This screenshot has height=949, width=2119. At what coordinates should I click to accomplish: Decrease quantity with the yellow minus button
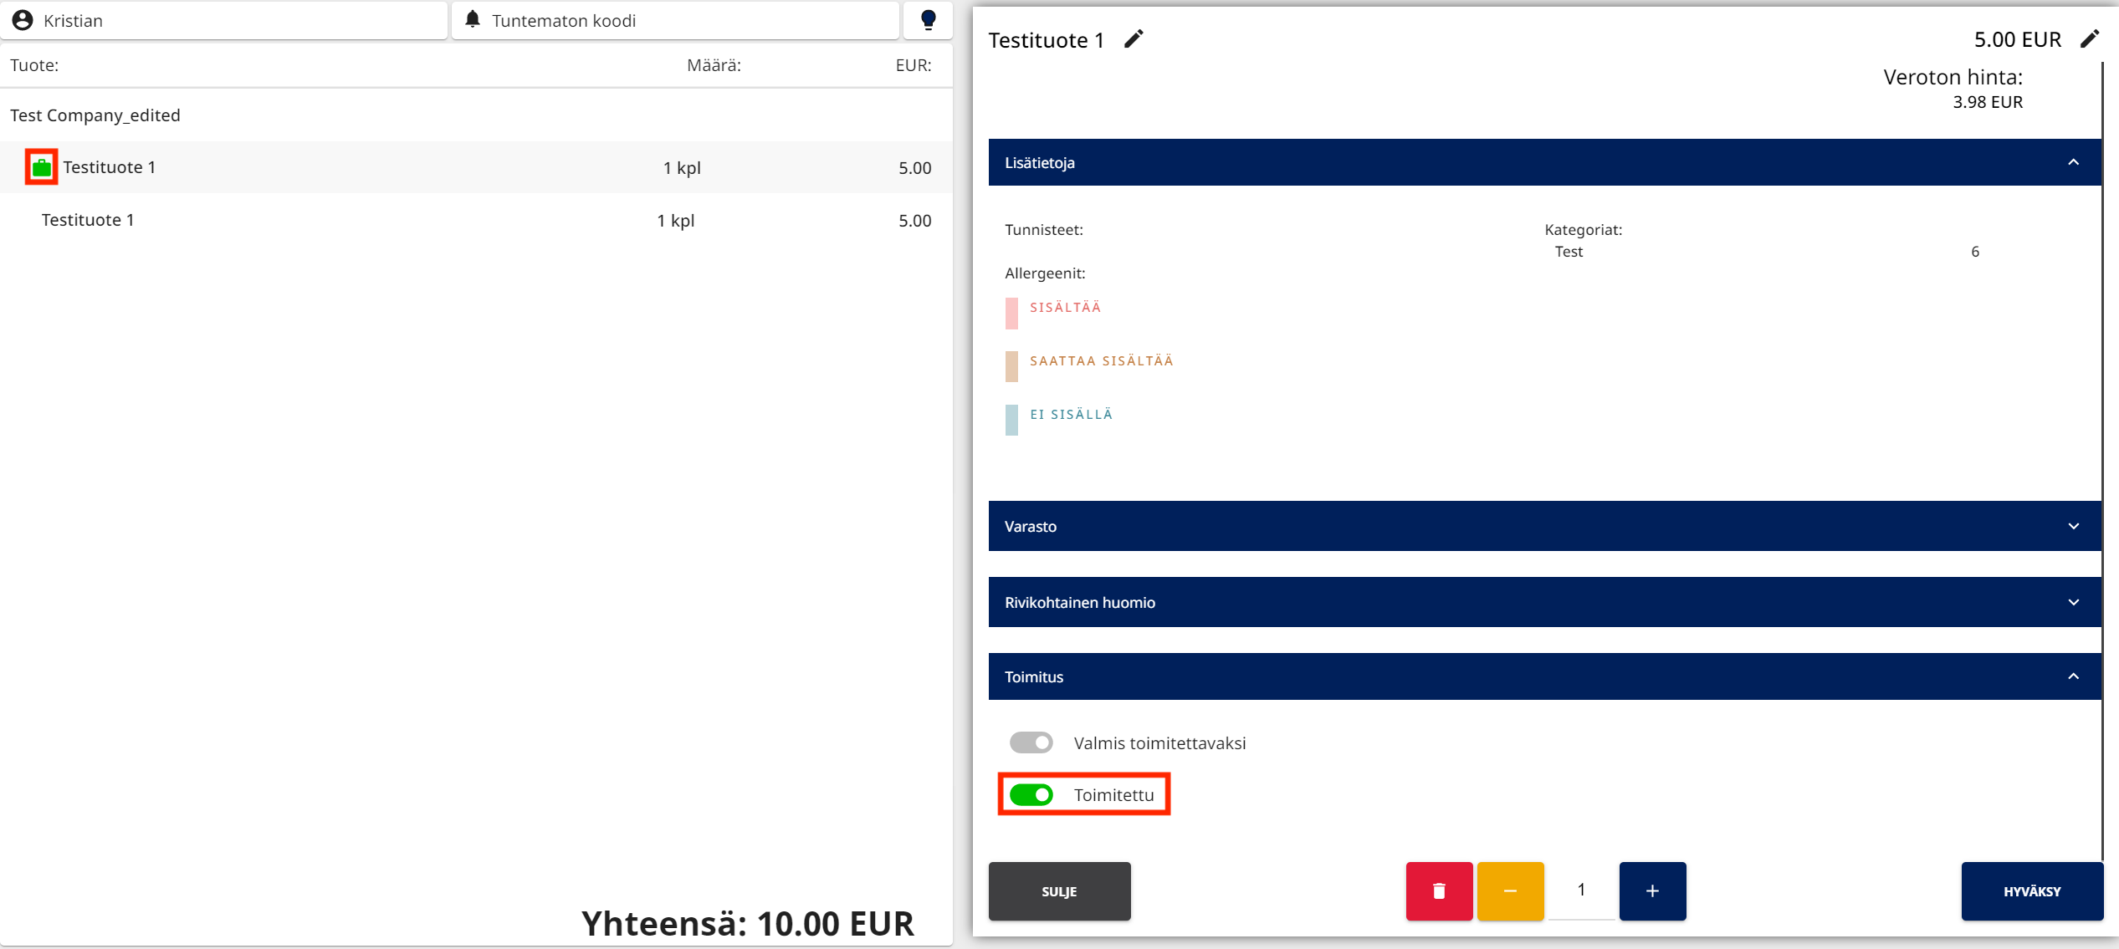1510,890
